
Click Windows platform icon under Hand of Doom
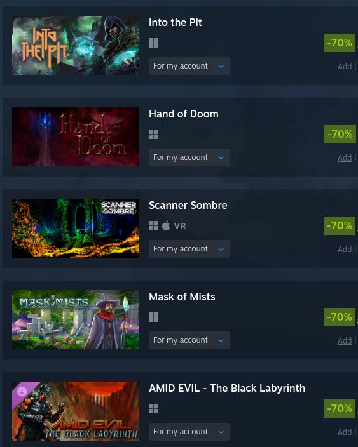(x=154, y=134)
